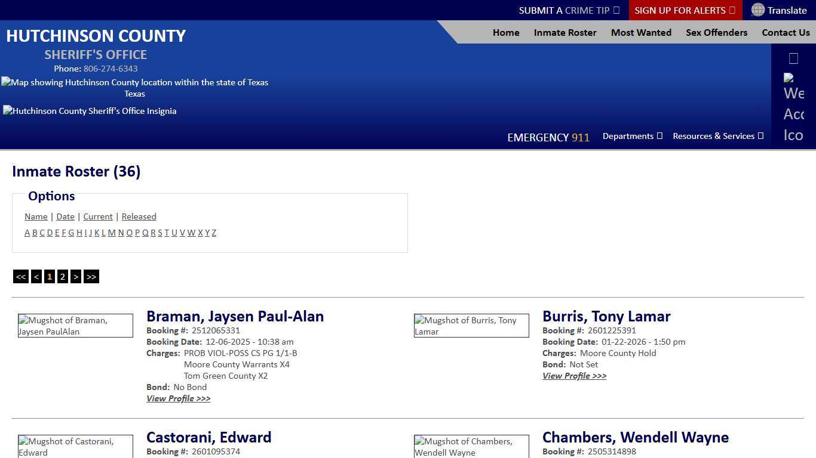The image size is (816, 458).
Task: Go to the last roster page (>>)
Action: tap(91, 277)
